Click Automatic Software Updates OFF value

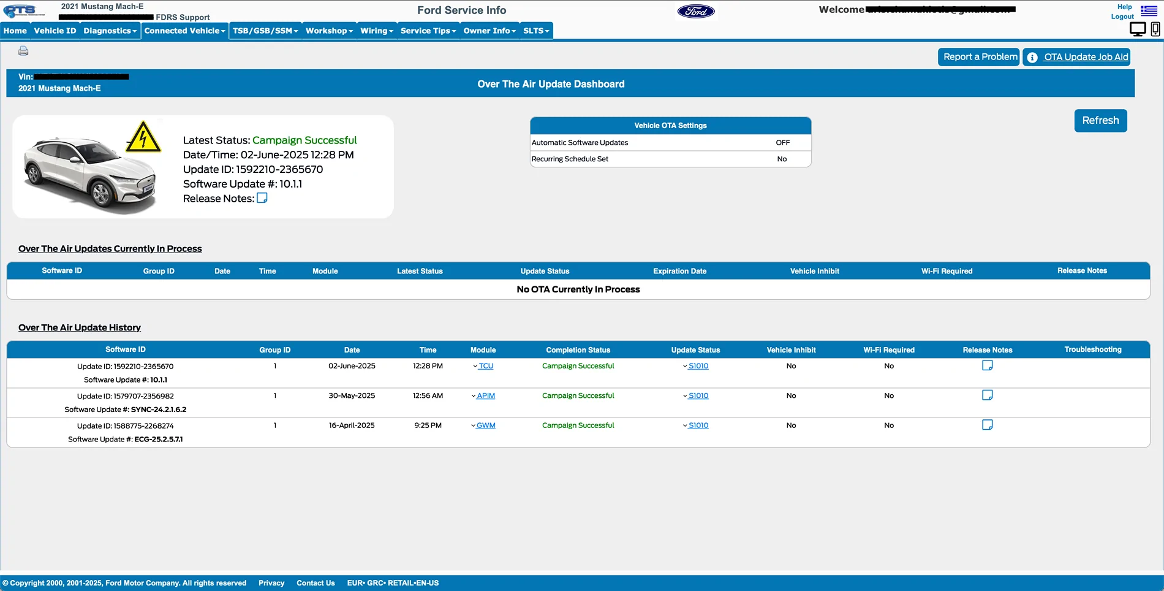click(782, 143)
